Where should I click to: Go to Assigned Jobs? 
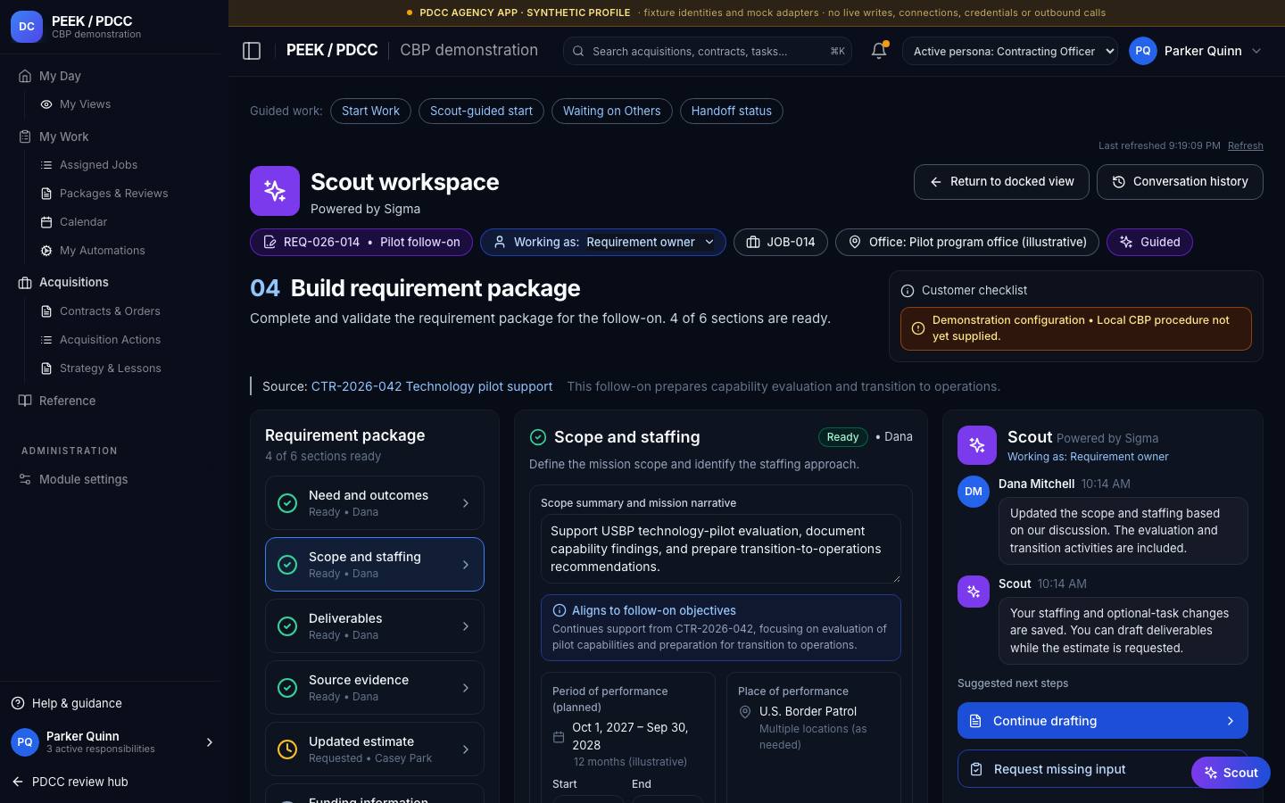[98, 165]
